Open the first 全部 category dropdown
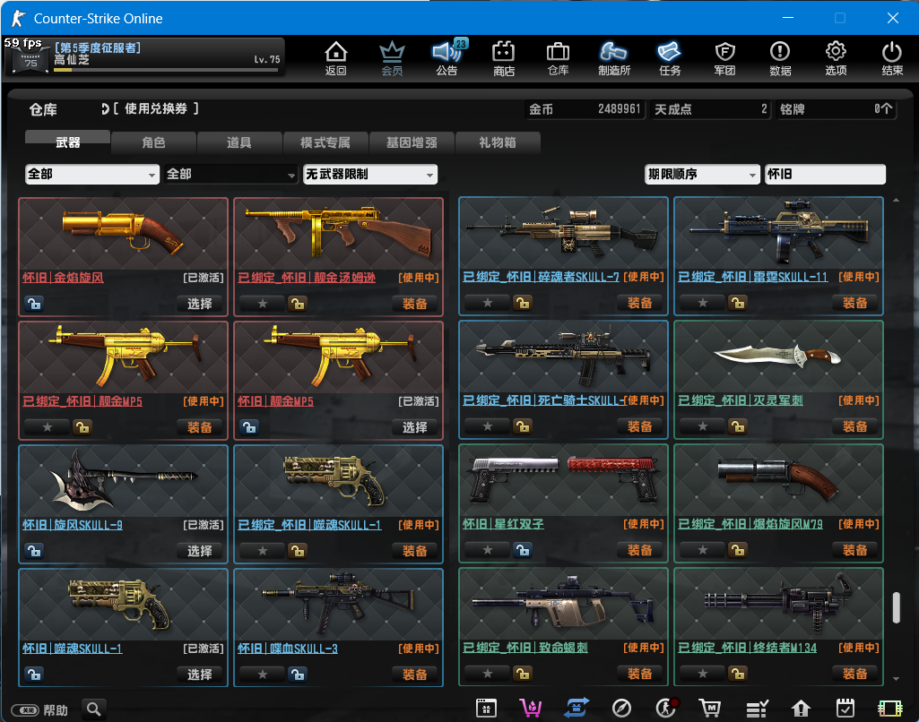 (x=92, y=174)
